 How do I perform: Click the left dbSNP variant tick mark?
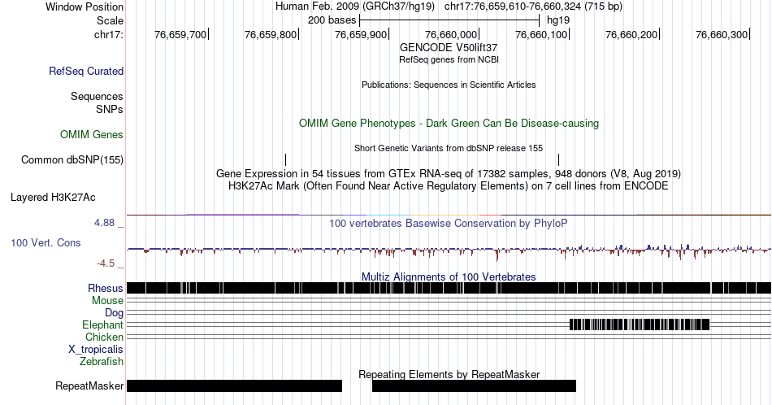tap(285, 159)
